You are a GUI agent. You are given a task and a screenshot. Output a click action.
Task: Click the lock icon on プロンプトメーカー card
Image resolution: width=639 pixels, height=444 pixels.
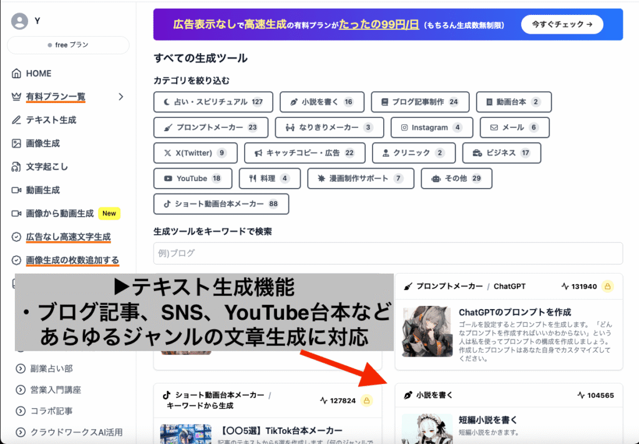pyautogui.click(x=608, y=286)
